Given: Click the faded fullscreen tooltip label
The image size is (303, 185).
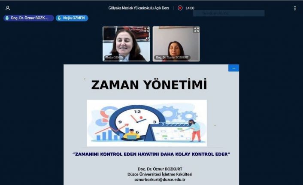Looking at the screenshot, I should (228, 13).
